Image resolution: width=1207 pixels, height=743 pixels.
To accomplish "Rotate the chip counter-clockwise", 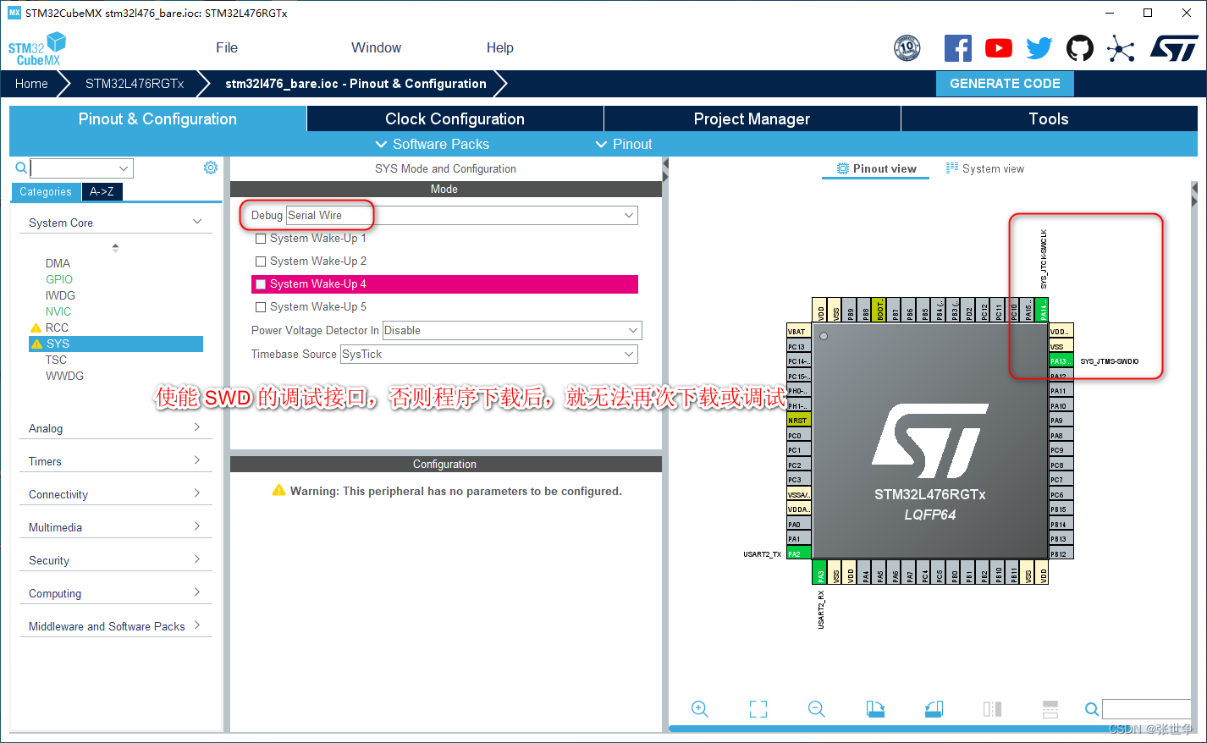I will (934, 709).
